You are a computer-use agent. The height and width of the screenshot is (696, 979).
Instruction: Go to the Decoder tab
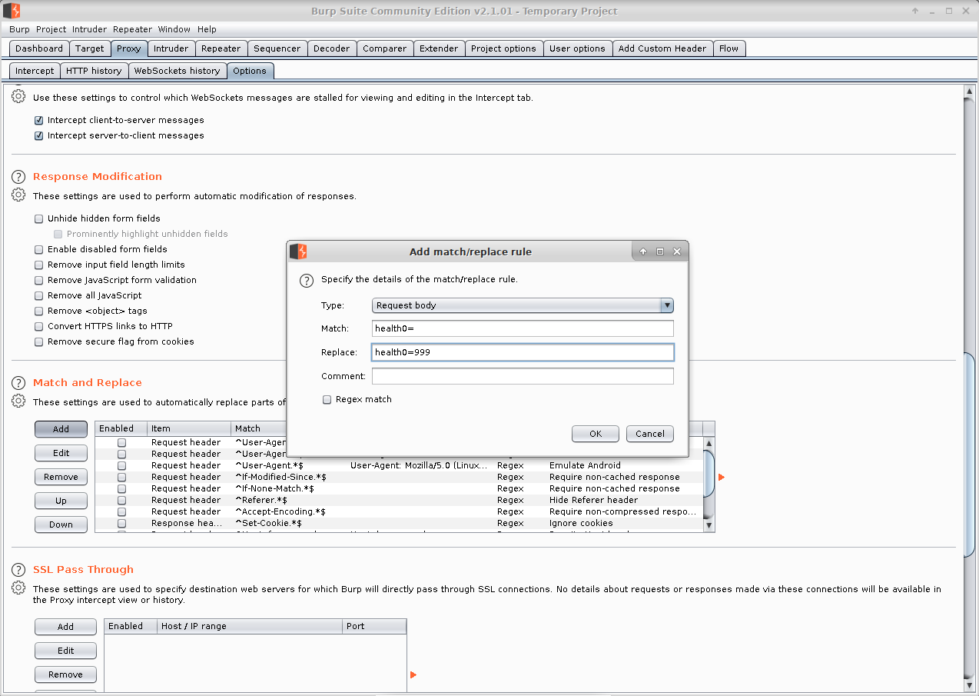(332, 48)
